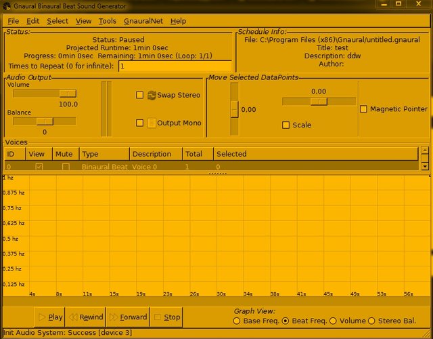Screen dimensions: 433x339
Task: Open the Help menu
Action: 178,21
